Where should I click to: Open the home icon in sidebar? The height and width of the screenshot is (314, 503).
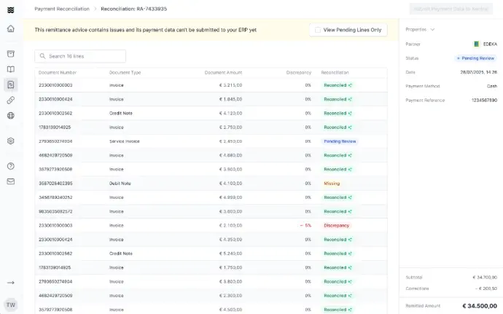click(x=11, y=28)
